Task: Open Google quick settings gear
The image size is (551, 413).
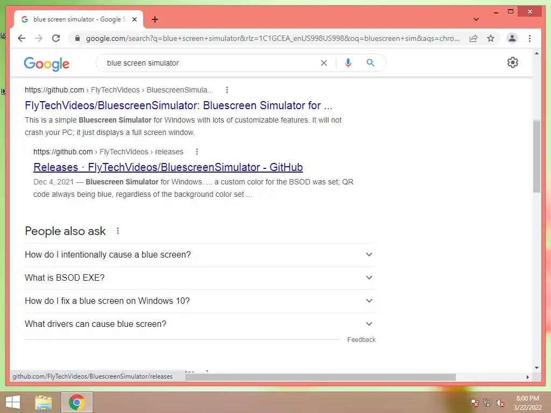Action: pyautogui.click(x=512, y=62)
